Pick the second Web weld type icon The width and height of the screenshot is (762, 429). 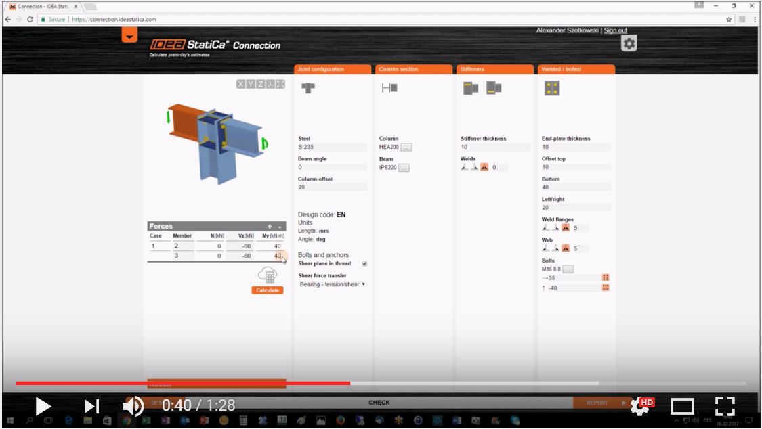click(x=555, y=248)
